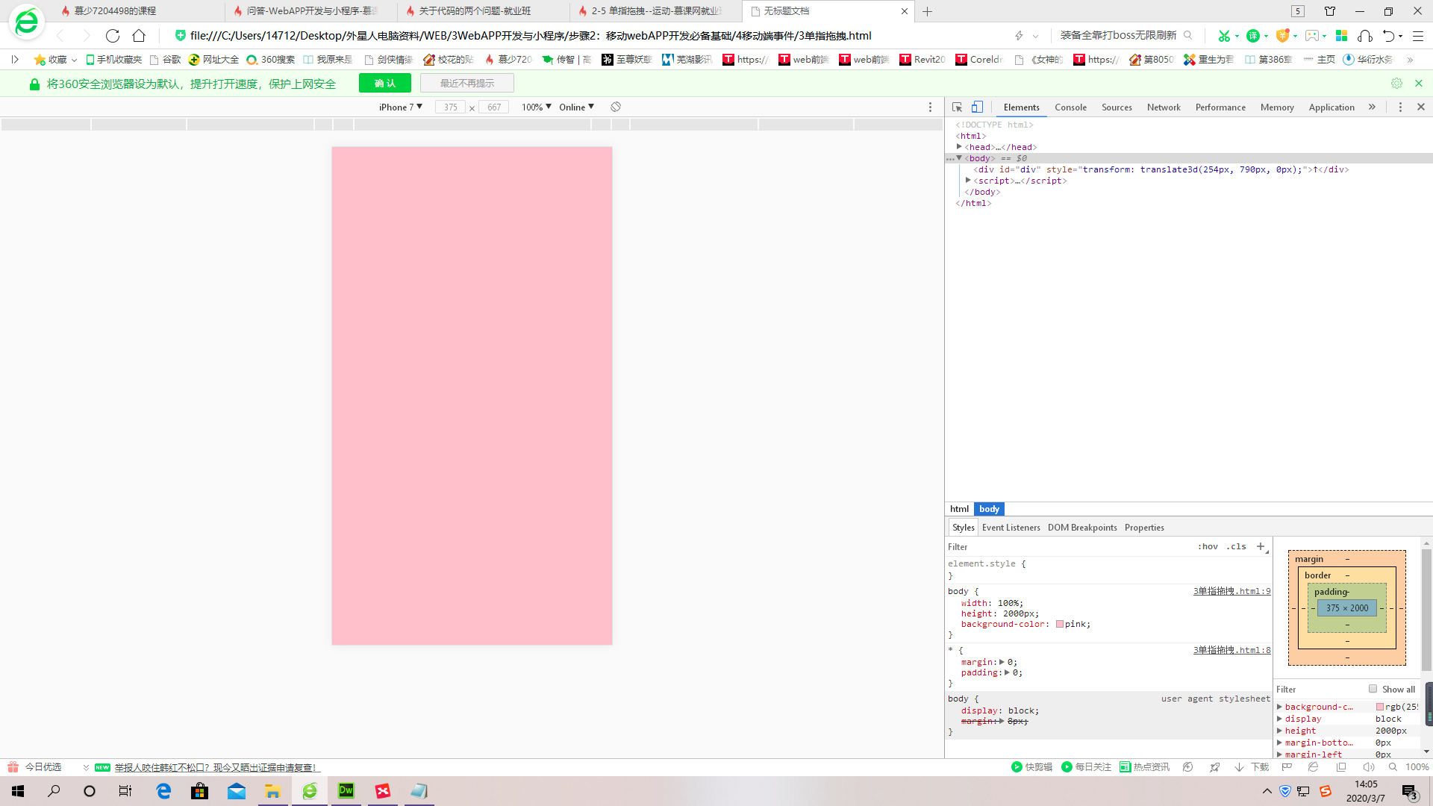Open the DOM Breakpoints pane tab
The height and width of the screenshot is (806, 1433).
[x=1082, y=528]
